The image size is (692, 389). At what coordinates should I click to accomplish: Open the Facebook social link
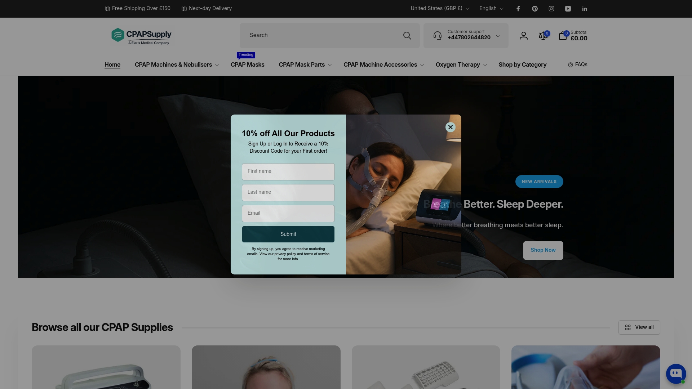click(x=518, y=9)
